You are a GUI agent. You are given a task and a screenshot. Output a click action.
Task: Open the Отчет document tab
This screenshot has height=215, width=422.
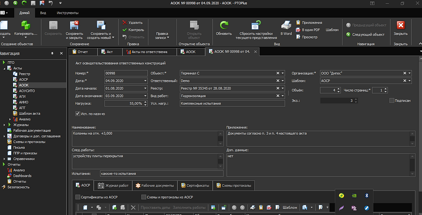82,52
